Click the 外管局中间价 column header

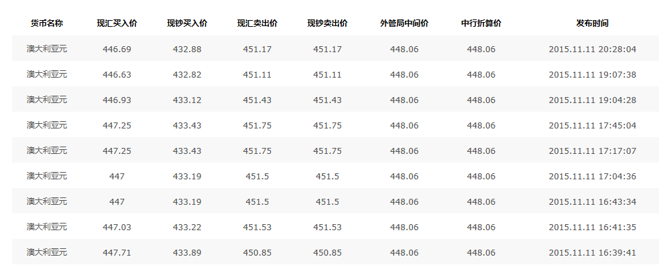click(x=404, y=23)
